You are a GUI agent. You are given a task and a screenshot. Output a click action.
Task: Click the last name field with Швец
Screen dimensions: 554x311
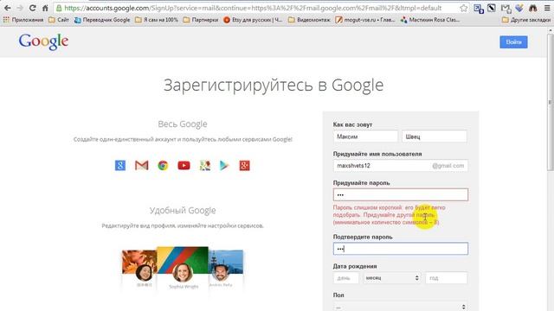coord(435,136)
